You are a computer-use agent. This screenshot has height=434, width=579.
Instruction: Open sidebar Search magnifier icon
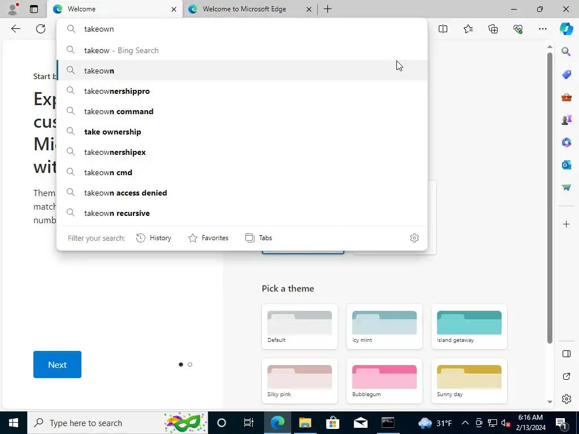[x=566, y=51]
